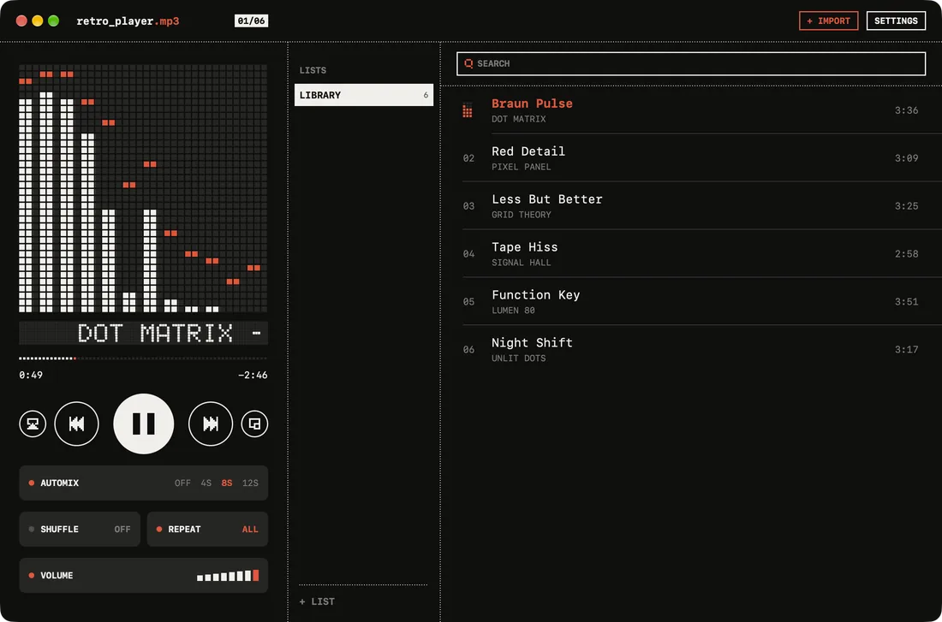Set Automix to OFF

(182, 483)
